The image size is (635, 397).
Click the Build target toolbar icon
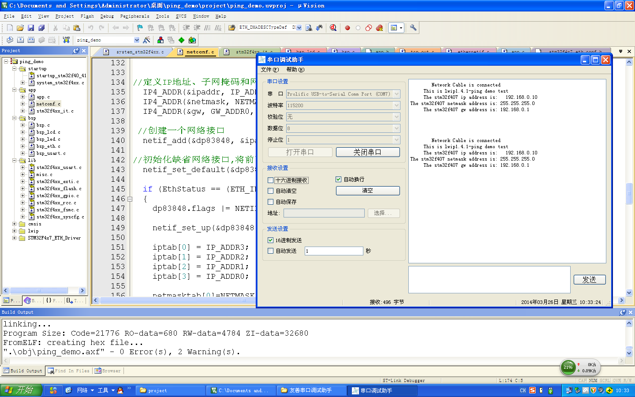click(x=20, y=40)
